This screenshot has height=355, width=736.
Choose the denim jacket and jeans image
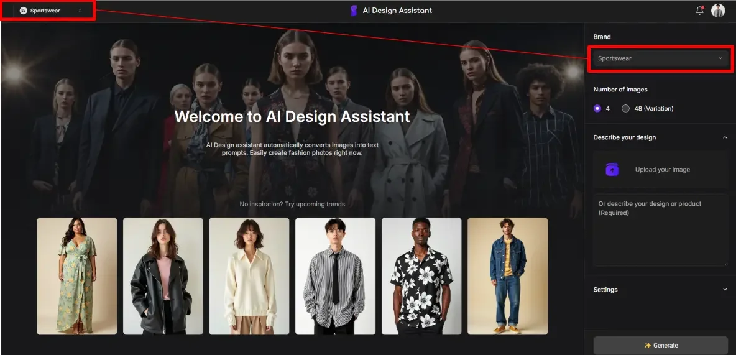(507, 276)
